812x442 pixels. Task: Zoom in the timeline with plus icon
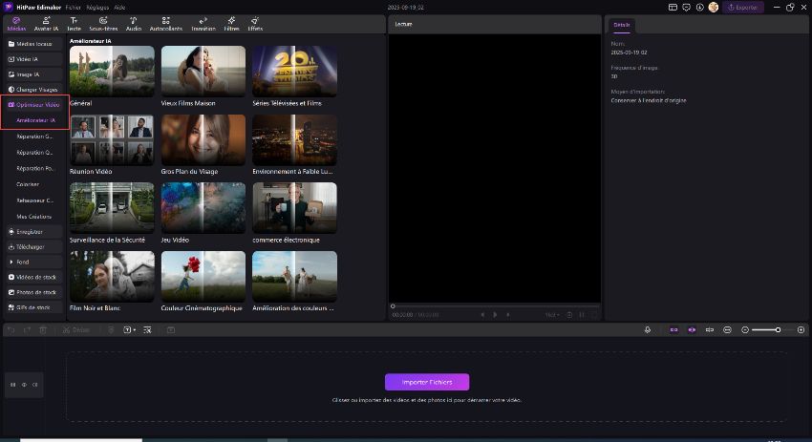[x=801, y=329]
